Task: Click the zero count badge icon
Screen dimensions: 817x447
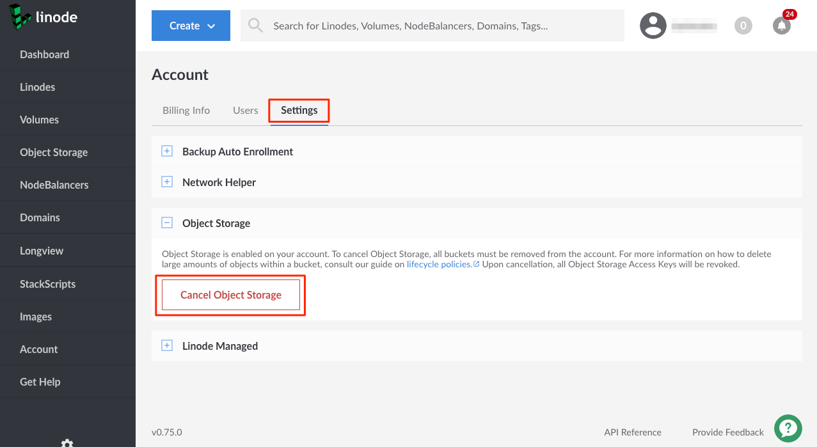Action: click(x=743, y=26)
